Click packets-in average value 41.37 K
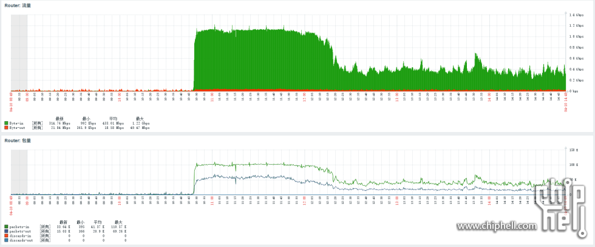 click(x=98, y=227)
